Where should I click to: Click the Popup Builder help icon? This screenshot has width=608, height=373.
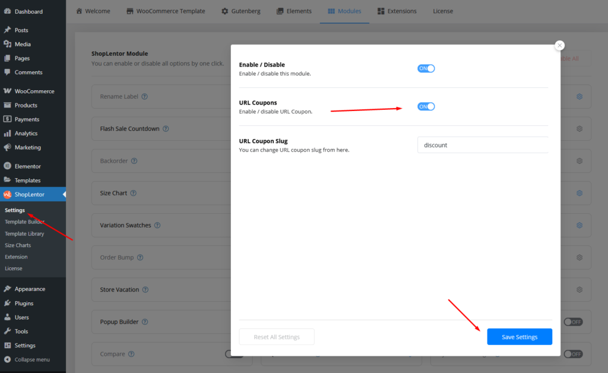pyautogui.click(x=145, y=322)
